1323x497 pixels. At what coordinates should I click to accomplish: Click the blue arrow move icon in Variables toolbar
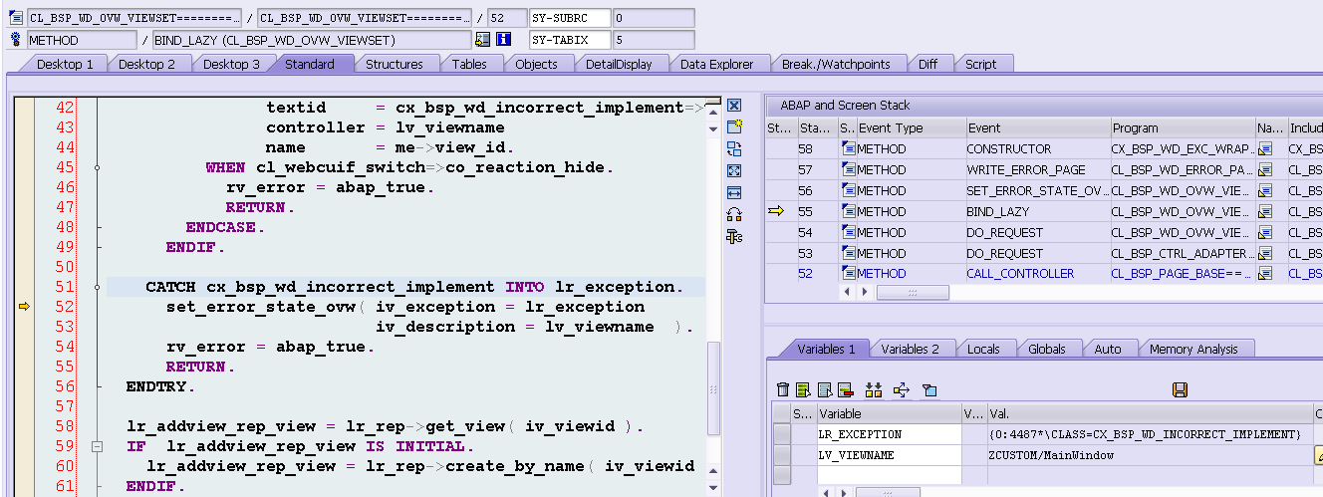tap(902, 389)
